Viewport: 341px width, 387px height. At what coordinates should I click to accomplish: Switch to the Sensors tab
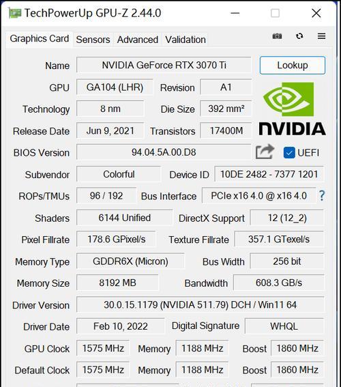(93, 40)
